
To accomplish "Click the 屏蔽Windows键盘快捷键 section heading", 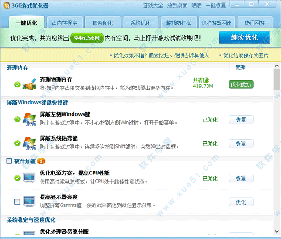I will [38, 103].
